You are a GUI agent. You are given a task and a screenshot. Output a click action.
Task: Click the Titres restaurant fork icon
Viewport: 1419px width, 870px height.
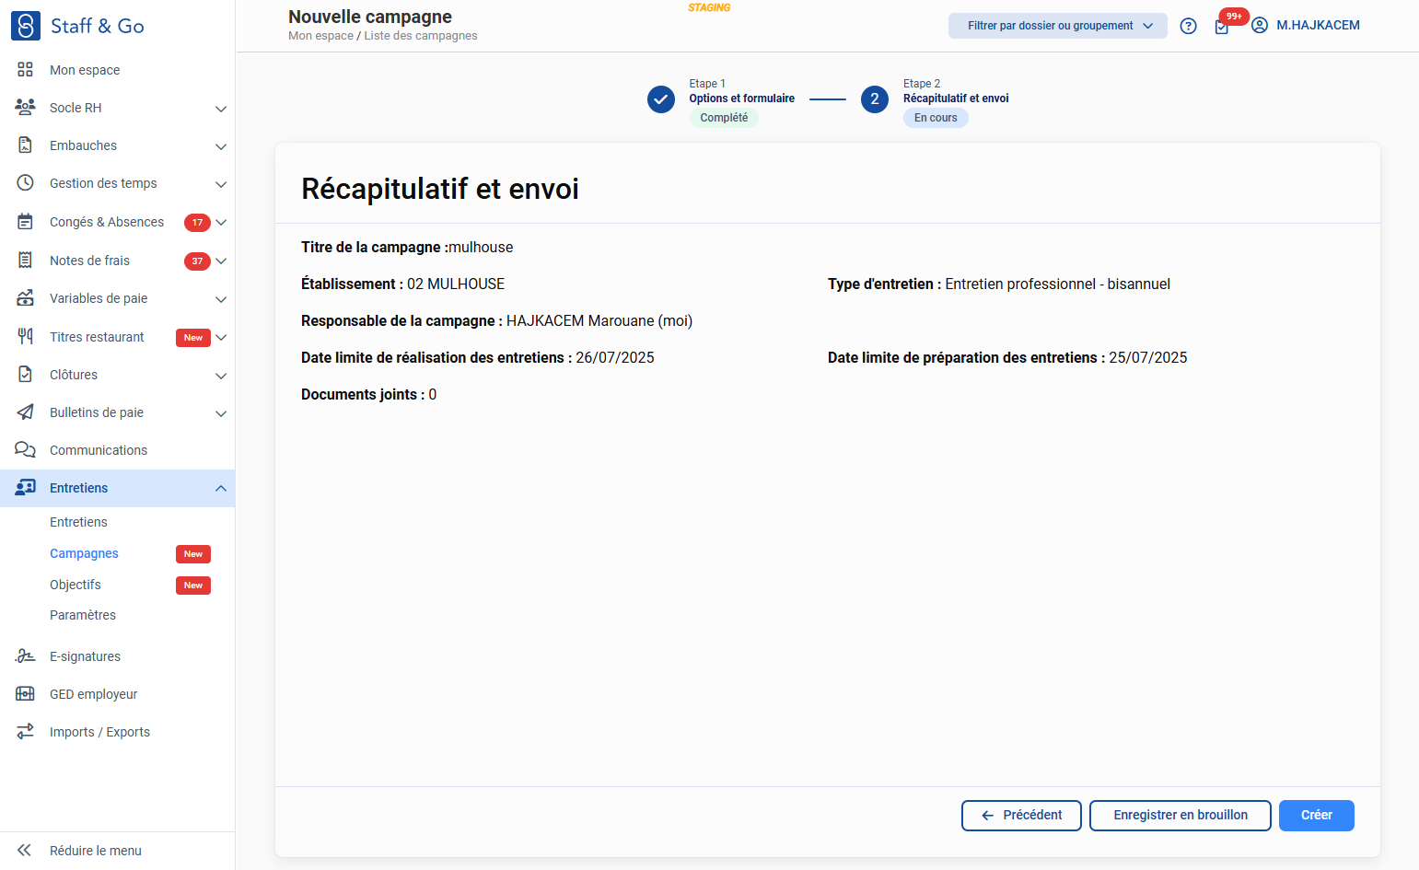[x=25, y=337]
